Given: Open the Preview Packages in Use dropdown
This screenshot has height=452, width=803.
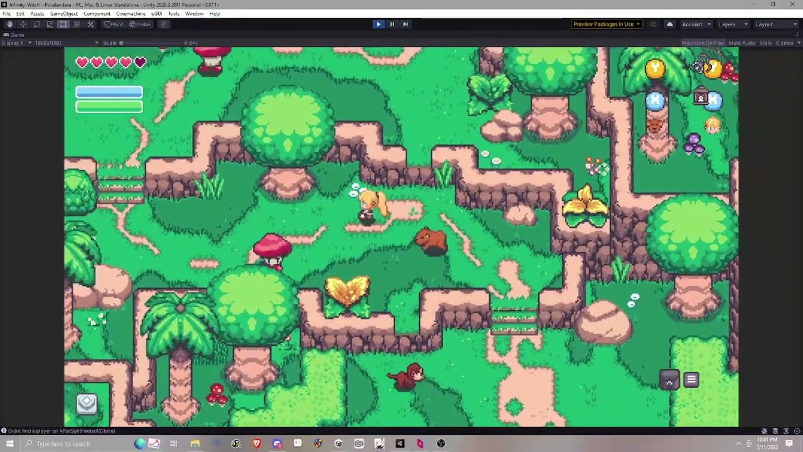Looking at the screenshot, I should pos(606,24).
